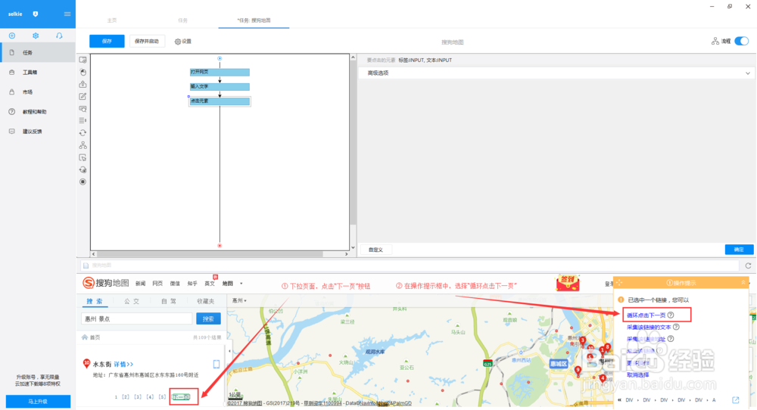Switch to the 主页 tab

112,20
